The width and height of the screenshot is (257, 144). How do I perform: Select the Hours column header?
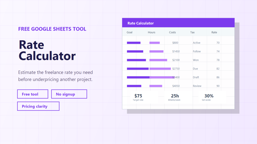tap(151, 32)
